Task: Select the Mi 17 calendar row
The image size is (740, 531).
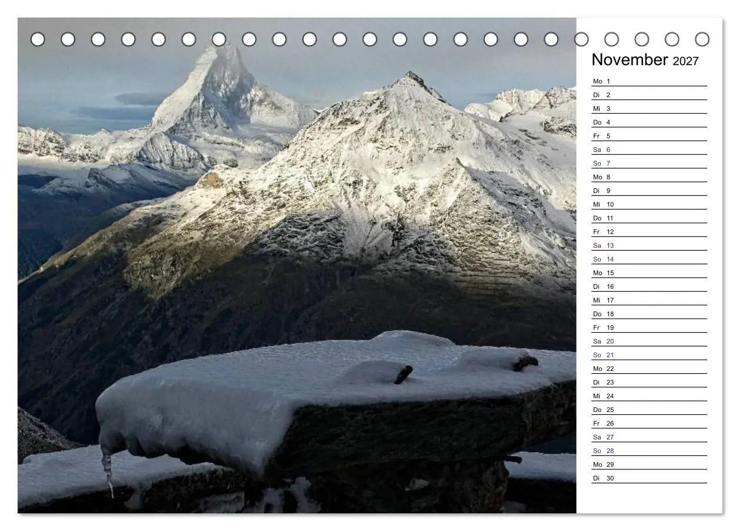Action: pos(649,300)
